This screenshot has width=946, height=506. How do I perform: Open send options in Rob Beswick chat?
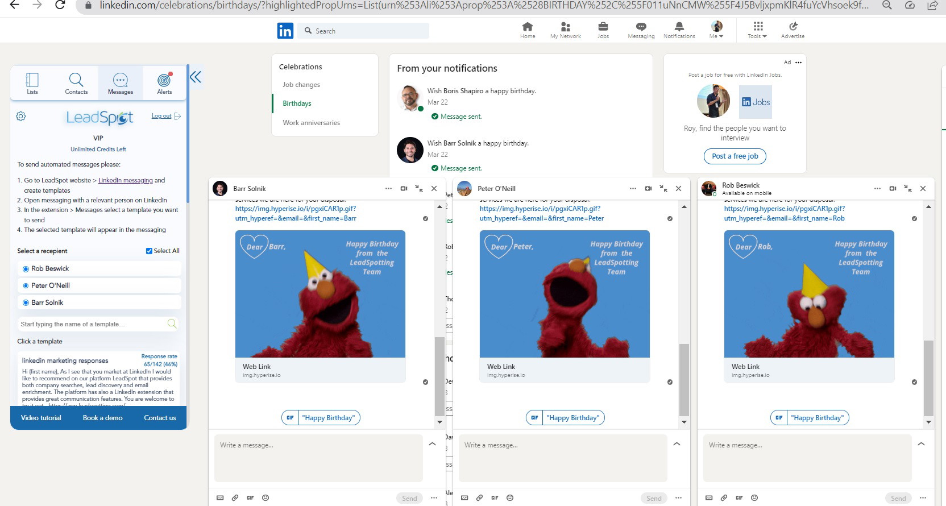(x=923, y=498)
